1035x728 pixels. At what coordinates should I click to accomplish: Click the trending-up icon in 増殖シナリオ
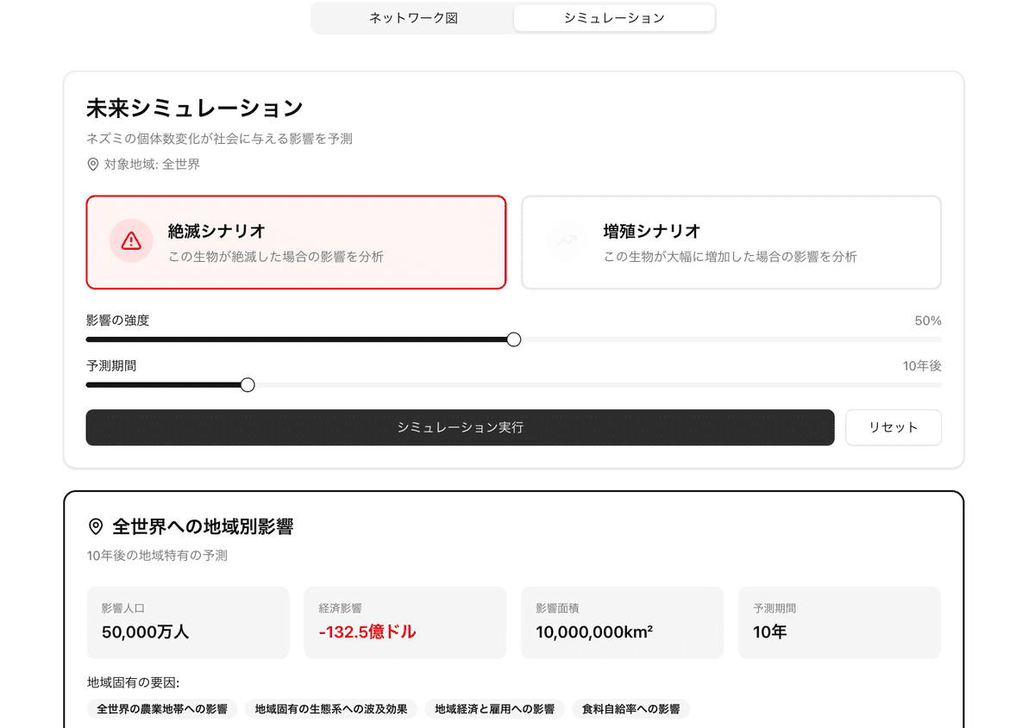point(567,240)
